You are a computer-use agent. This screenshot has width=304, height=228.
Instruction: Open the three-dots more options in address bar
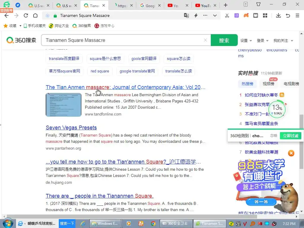click(205, 15)
